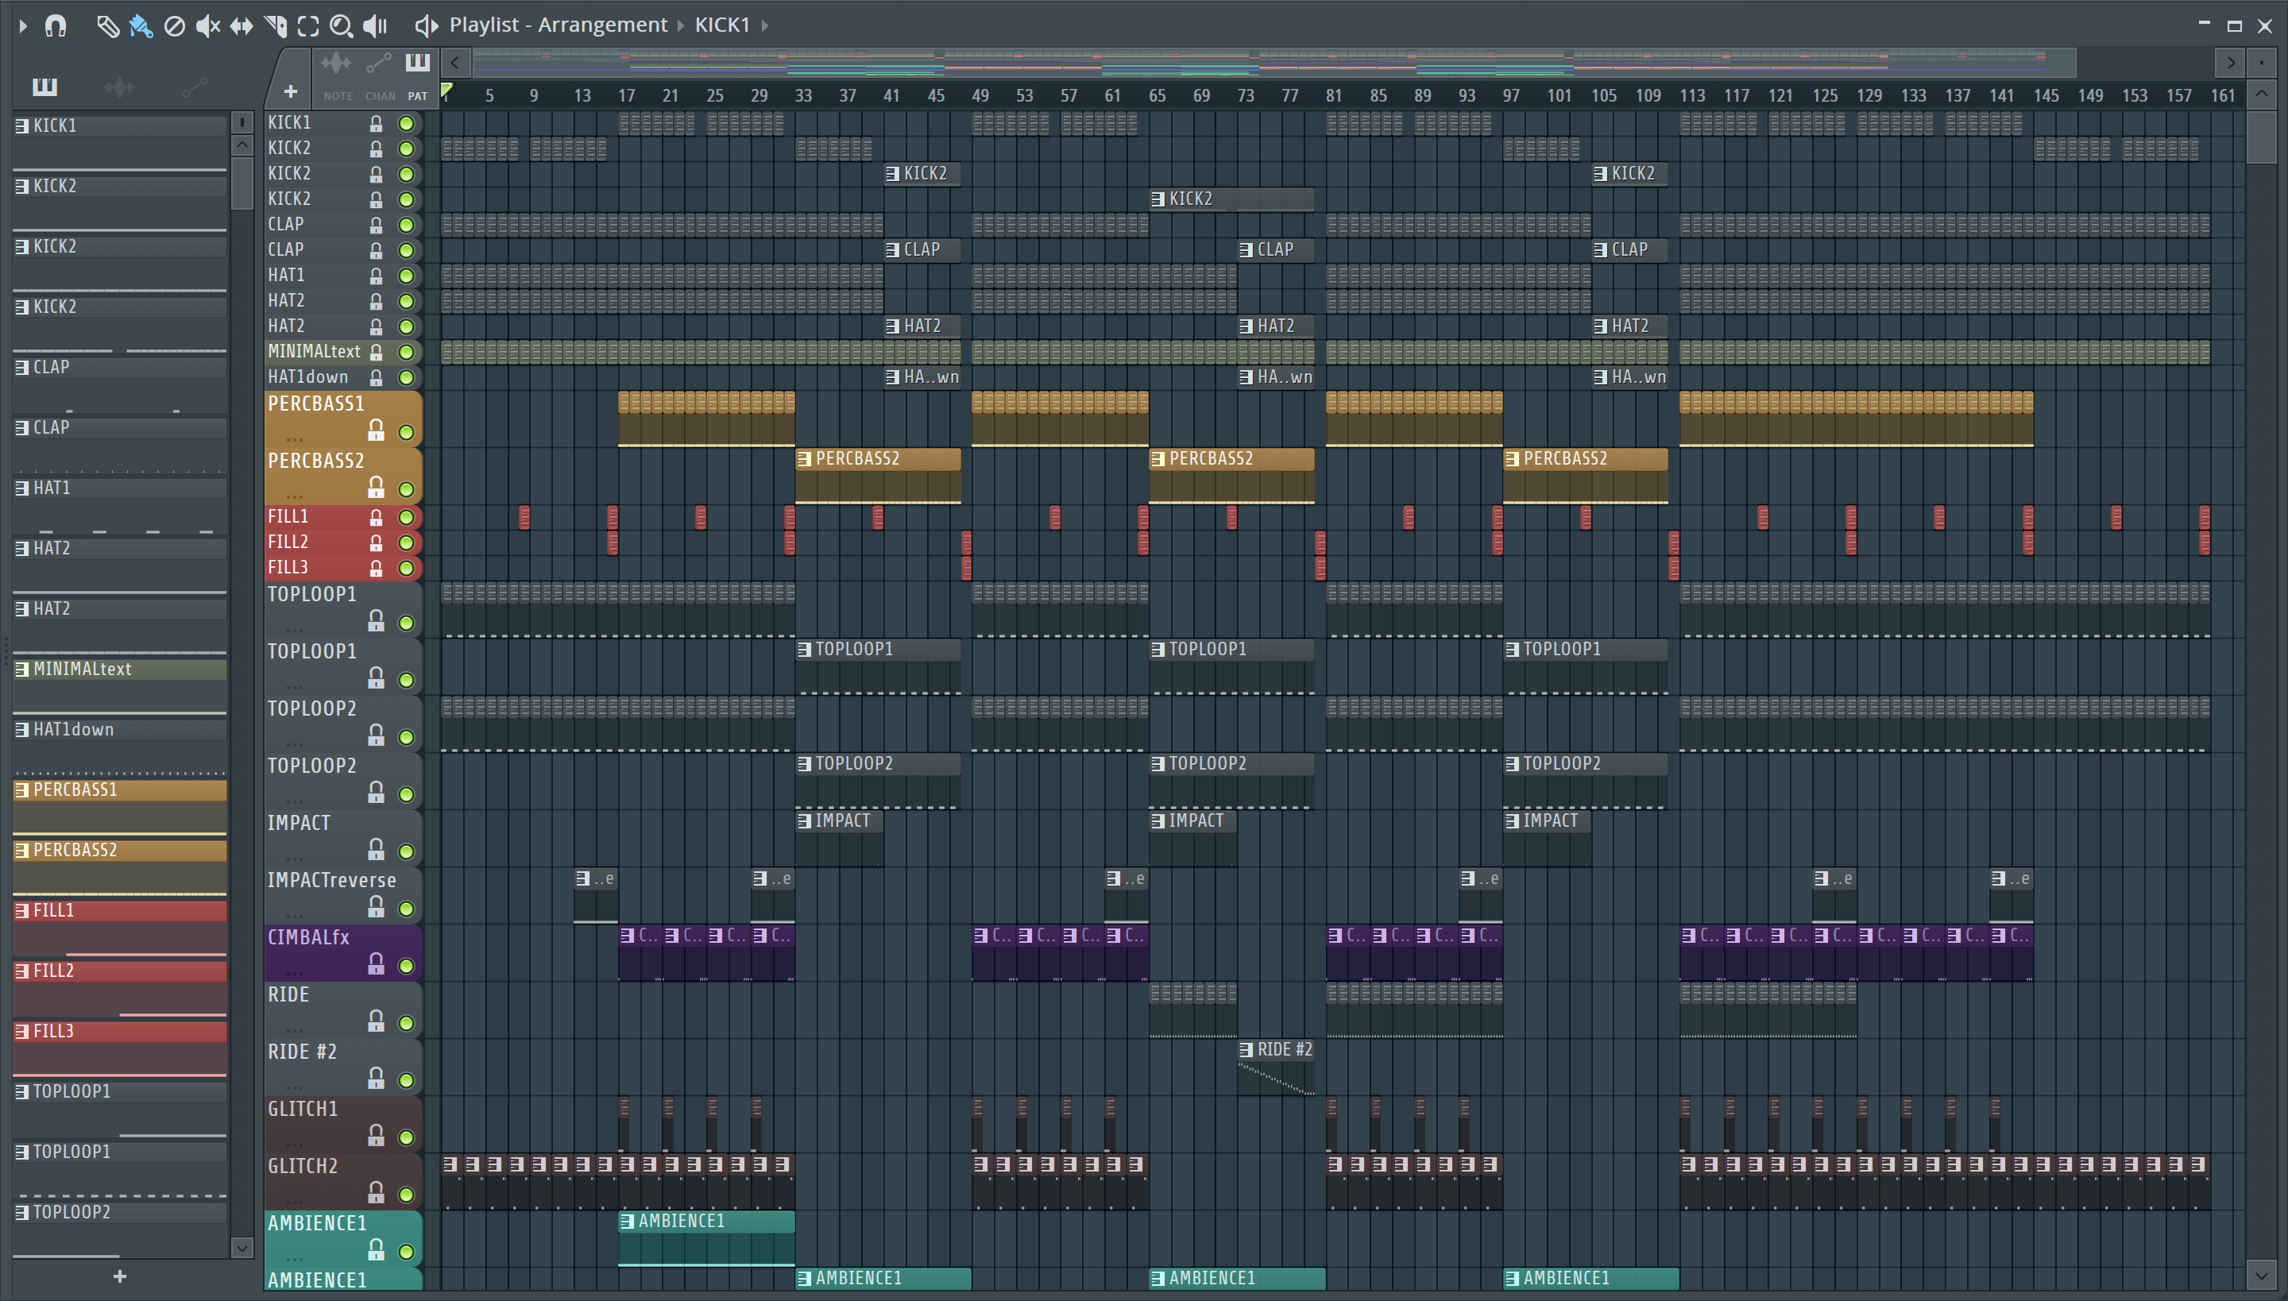This screenshot has width=2288, height=1301.
Task: Mute the HAT1down track
Action: 407,378
